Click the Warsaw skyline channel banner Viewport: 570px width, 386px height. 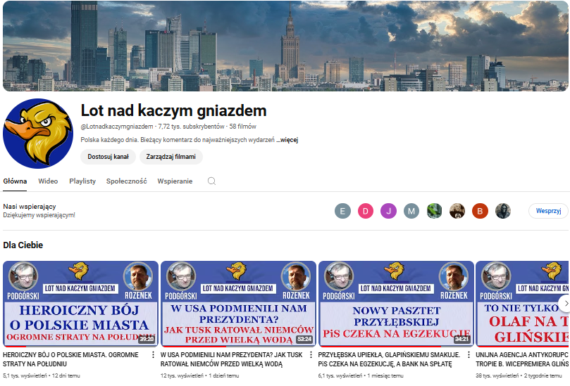(x=285, y=46)
